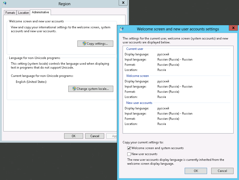Viewport: 239px width, 180px height.
Task: Open the Location tab
Action: (x=23, y=13)
